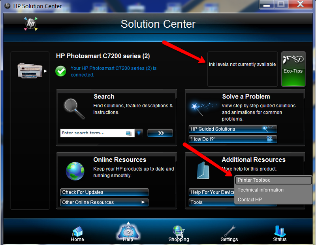Open Help in bottom bar
The width and height of the screenshot is (316, 245).
click(x=128, y=232)
